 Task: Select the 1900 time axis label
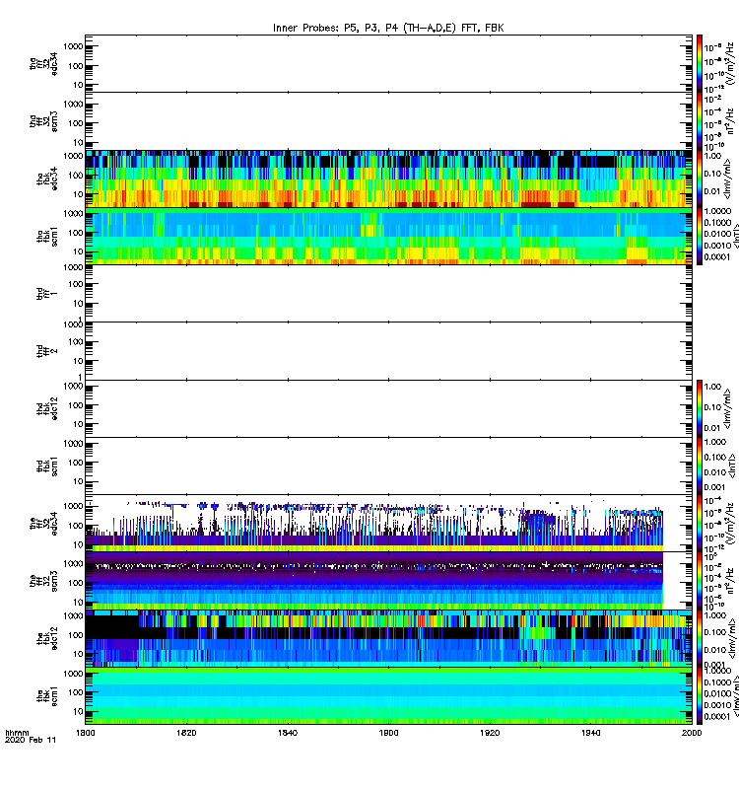[x=388, y=733]
